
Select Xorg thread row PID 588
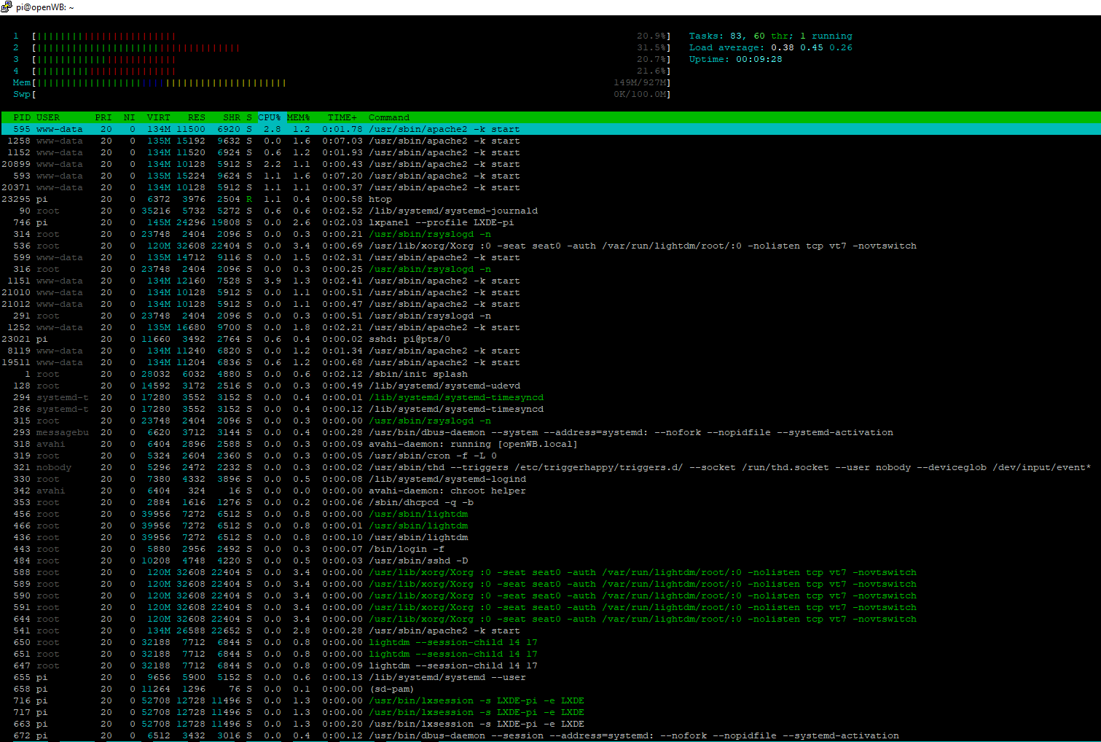point(550,572)
